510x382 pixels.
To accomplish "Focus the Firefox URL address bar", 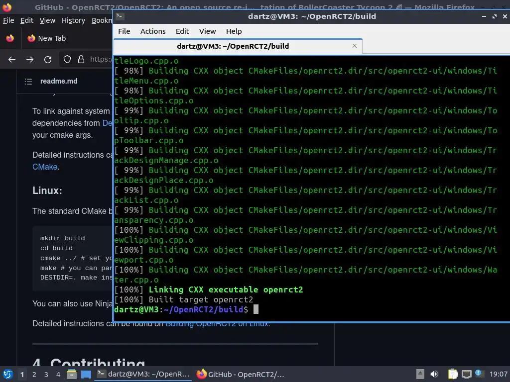I will pyautogui.click(x=100, y=59).
